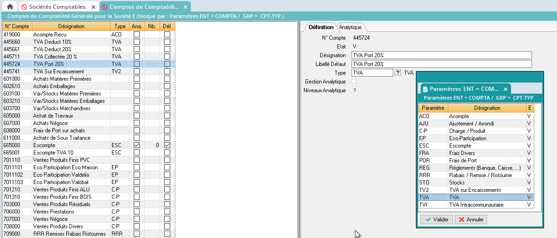This screenshot has width=557, height=238.
Task: Enable the Gestion Analytique checkbox
Action: (x=354, y=82)
